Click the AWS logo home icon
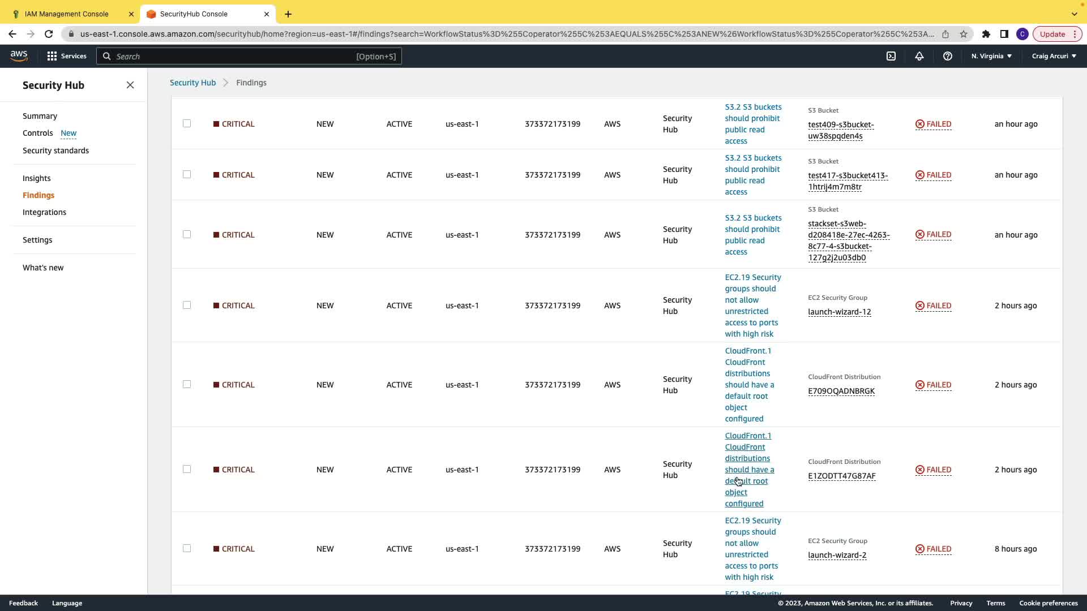 [x=19, y=55]
